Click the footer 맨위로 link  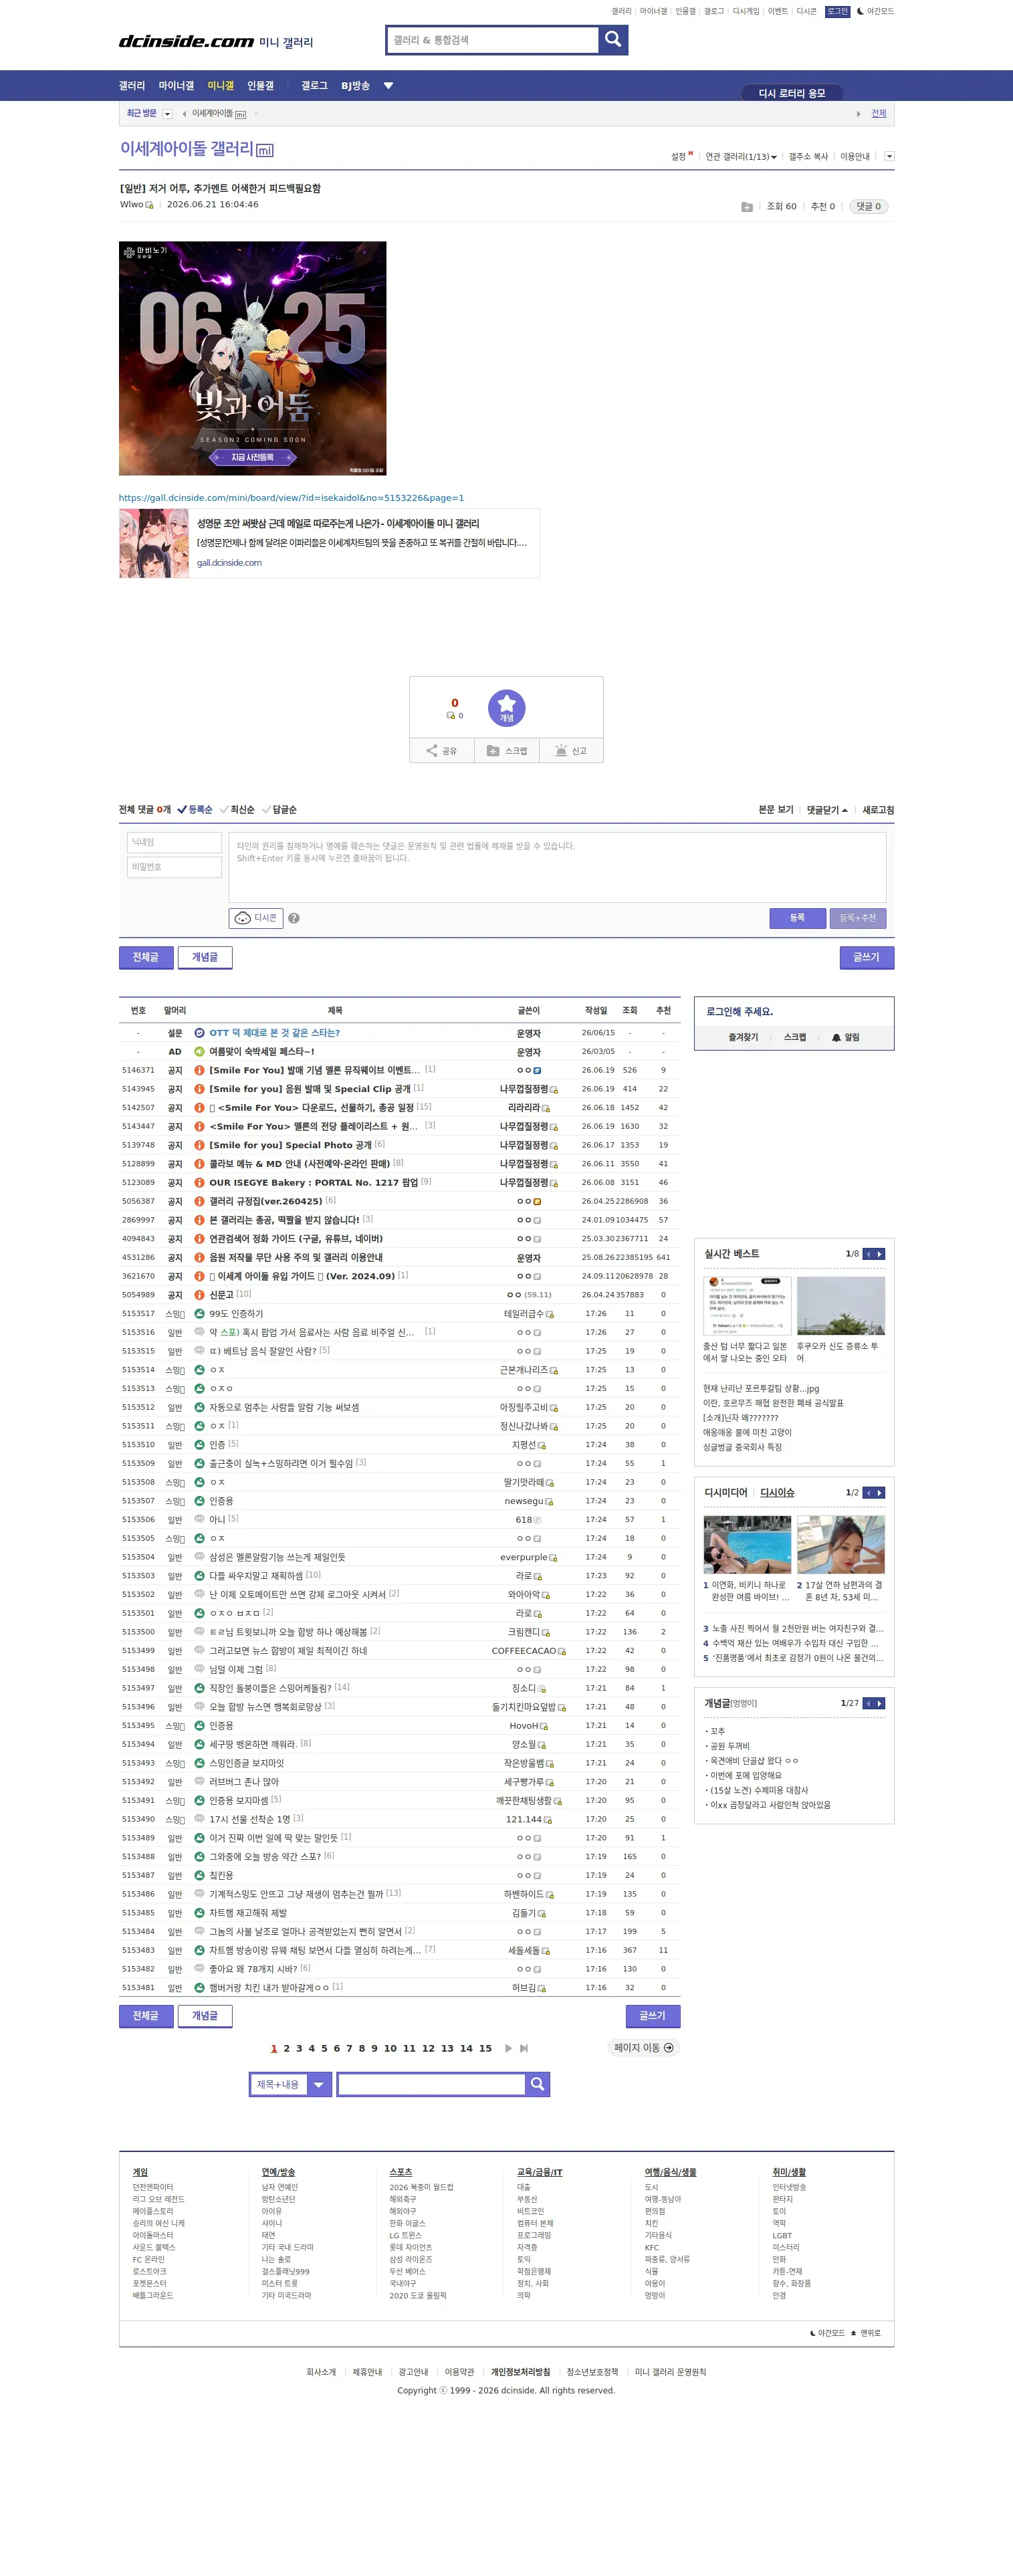[x=866, y=2333]
